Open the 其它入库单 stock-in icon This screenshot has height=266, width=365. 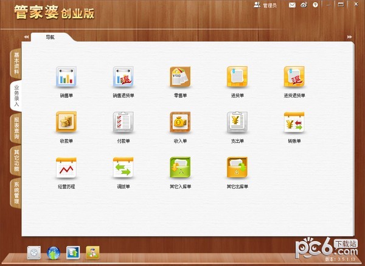pos(180,169)
